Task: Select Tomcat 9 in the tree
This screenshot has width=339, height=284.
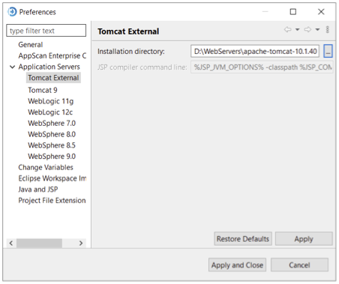Action: coord(43,90)
